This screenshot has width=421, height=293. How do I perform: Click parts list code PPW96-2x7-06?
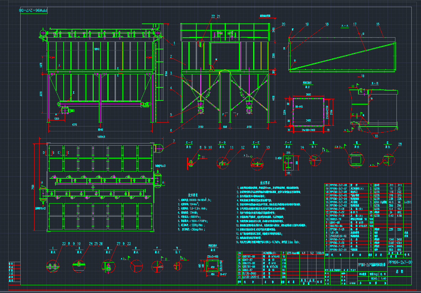[x=338, y=192]
